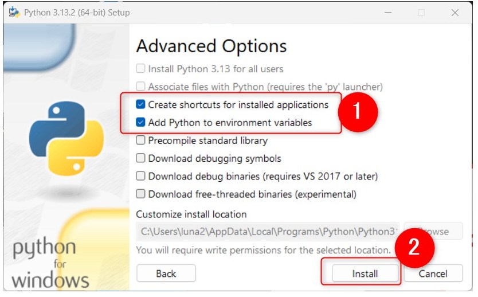Check Download free-threaded binaries (experimental)
The image size is (478, 297).
pos(140,194)
